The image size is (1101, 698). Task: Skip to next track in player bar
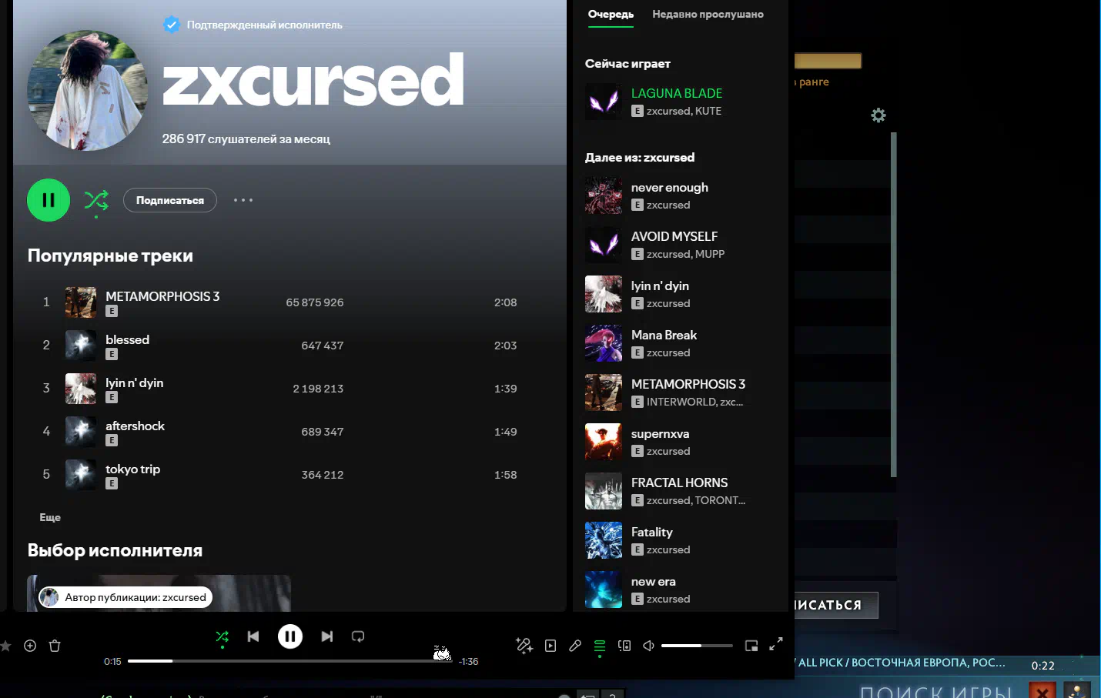click(x=327, y=636)
